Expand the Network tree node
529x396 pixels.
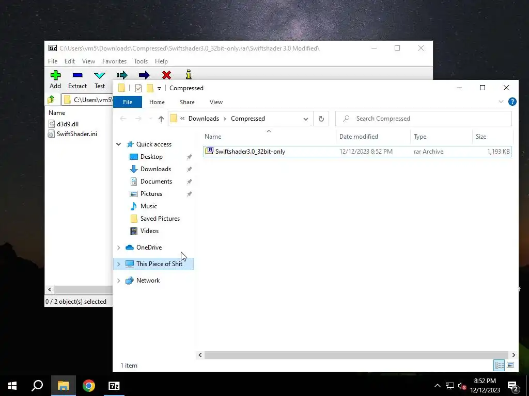[118, 280]
